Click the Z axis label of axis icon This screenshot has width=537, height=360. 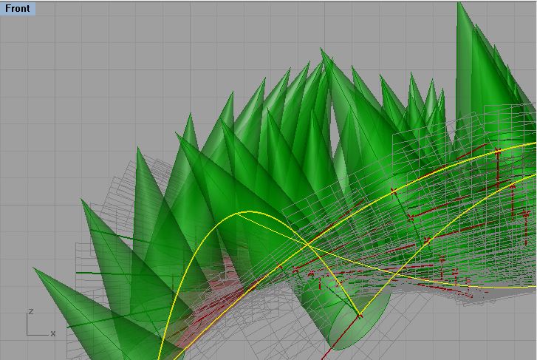[30, 312]
